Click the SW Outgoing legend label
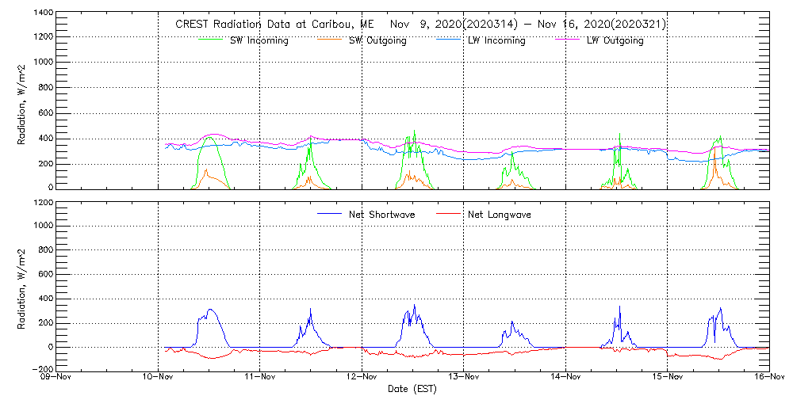Image resolution: width=793 pixels, height=396 pixels. (378, 41)
